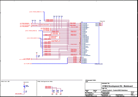Select the GND symbol under the leftmost config resistor
Image resolution: width=138 pixels, height=97 pixels.
tap(52, 94)
